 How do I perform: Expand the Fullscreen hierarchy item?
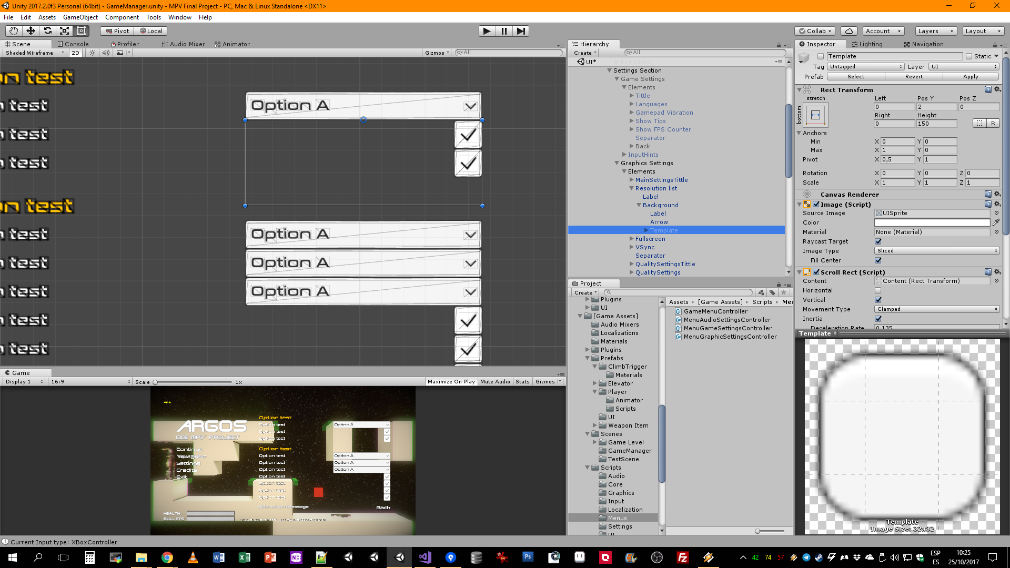632,239
